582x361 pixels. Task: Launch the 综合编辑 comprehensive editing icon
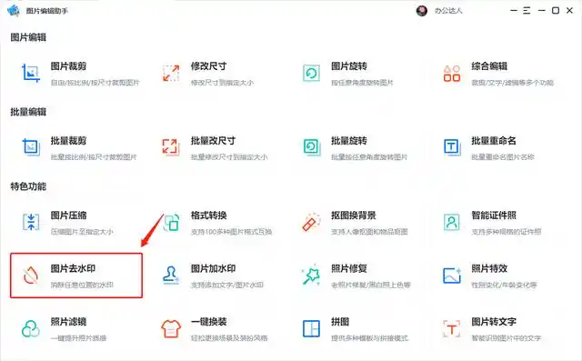[x=452, y=73]
